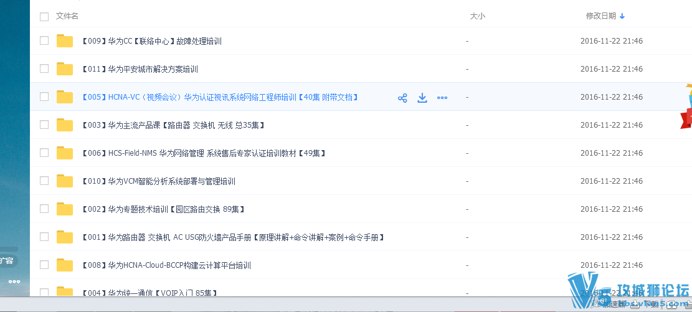
Task: Click the size dash of the 【009】华为CC row
Action: tap(467, 41)
